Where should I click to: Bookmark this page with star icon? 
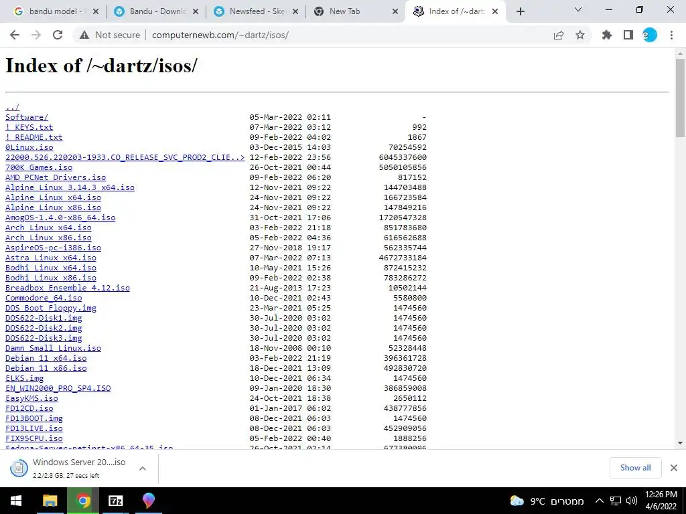tap(580, 35)
